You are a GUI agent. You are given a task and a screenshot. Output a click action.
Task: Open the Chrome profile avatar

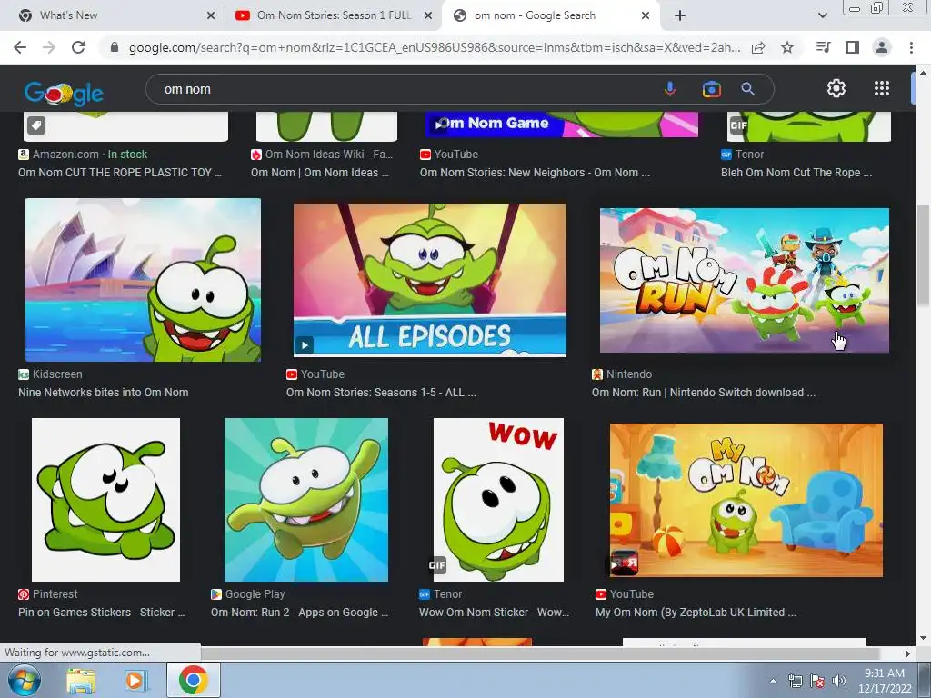tap(882, 47)
